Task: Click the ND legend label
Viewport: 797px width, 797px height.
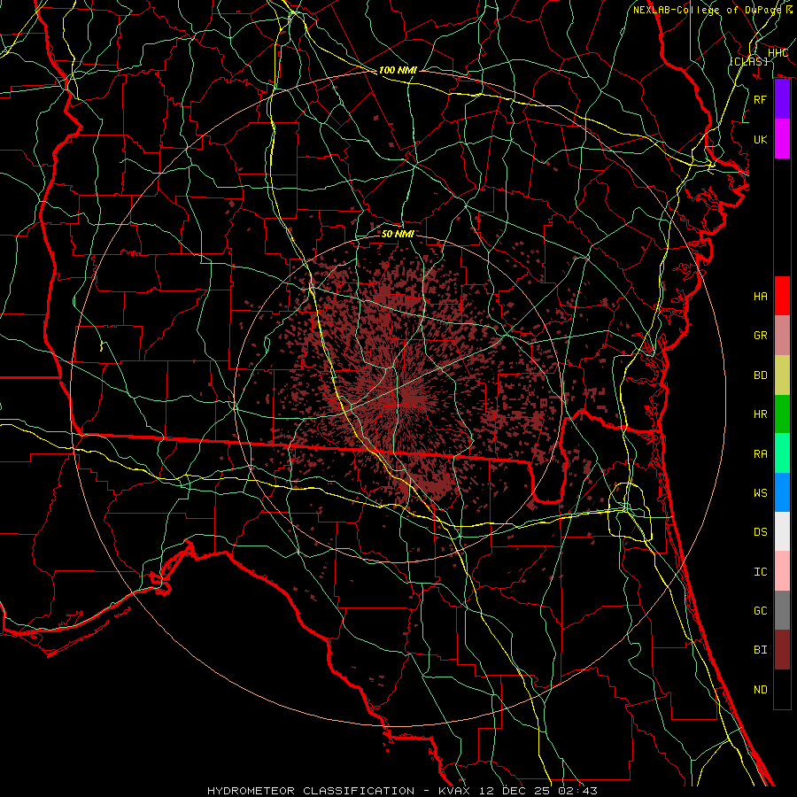Action: (760, 690)
